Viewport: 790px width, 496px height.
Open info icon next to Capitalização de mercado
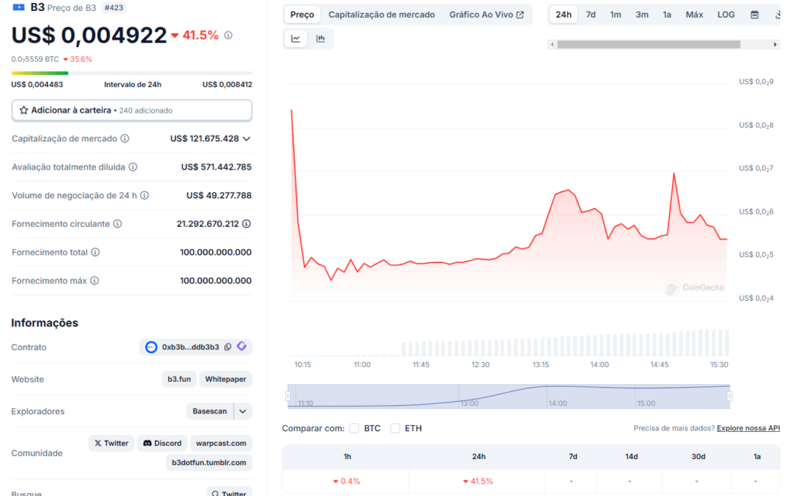[x=125, y=139]
